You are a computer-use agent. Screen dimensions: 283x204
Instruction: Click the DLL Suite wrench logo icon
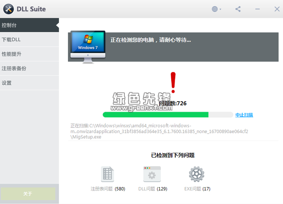point(8,9)
